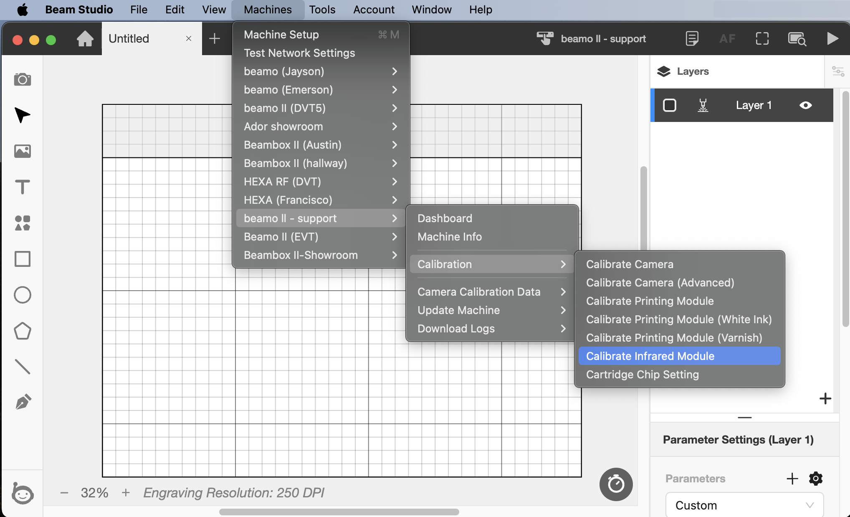Expand the Update Machine submenu
This screenshot has width=850, height=517.
pos(492,310)
